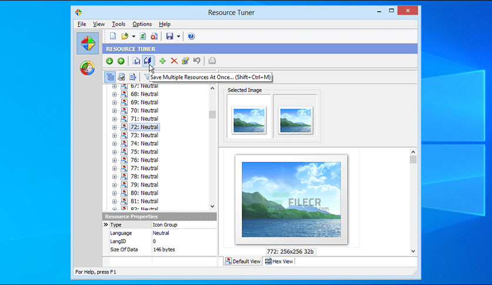Open Help via blue question mark icon

click(x=191, y=36)
